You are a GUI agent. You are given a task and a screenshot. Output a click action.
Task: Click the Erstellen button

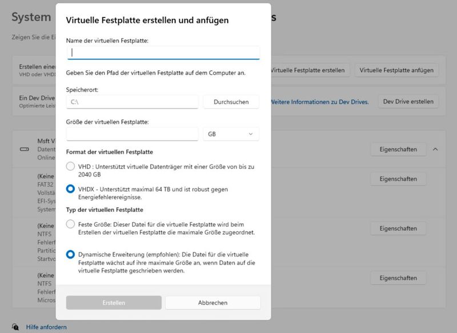point(115,303)
